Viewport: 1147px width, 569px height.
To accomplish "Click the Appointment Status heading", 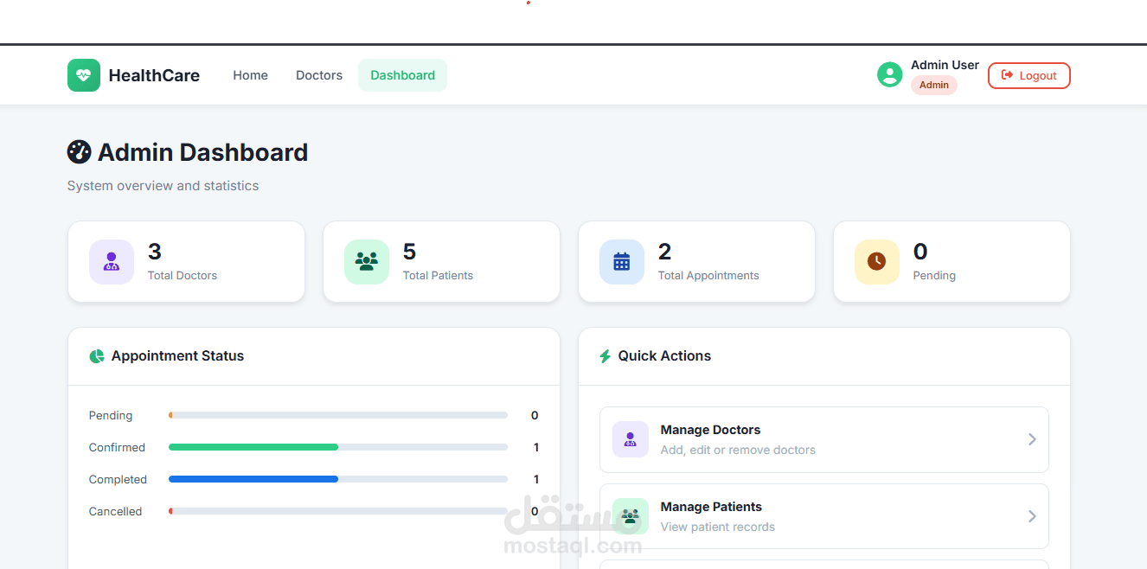I will [x=177, y=356].
